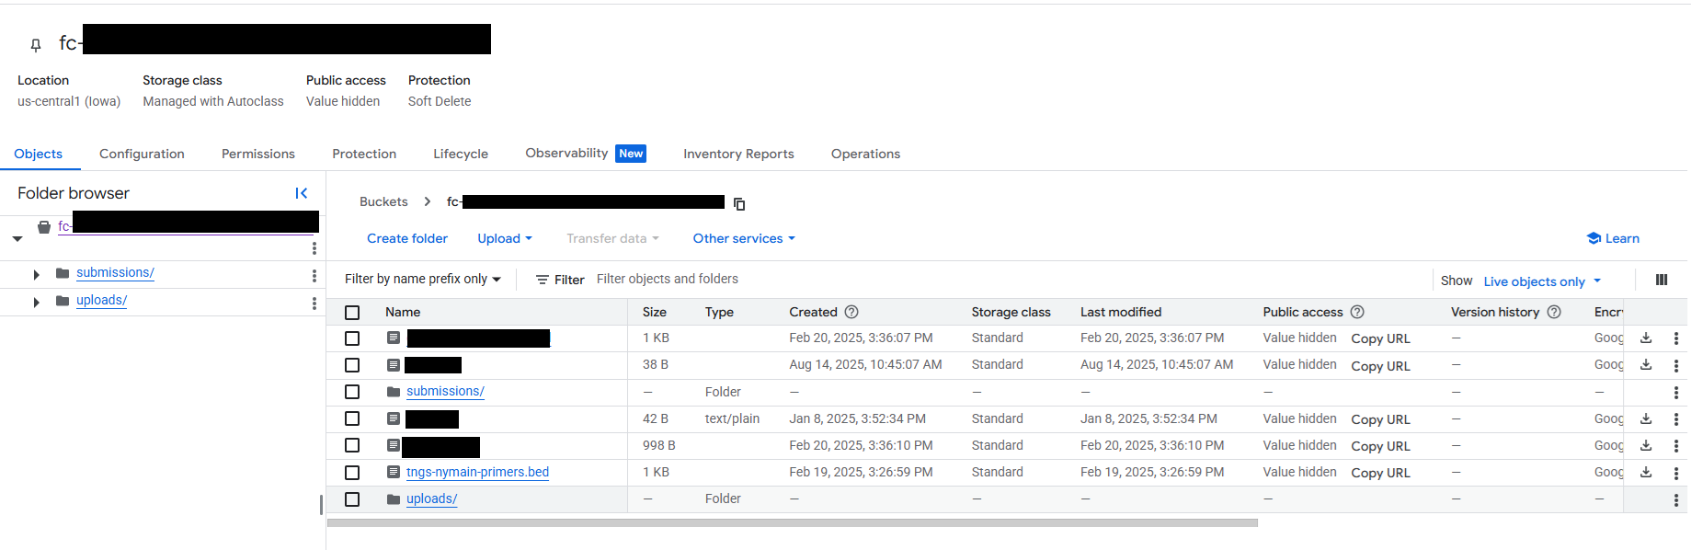Expand the submissions/ folder in tree
This screenshot has width=1691, height=550.
pyautogui.click(x=36, y=274)
